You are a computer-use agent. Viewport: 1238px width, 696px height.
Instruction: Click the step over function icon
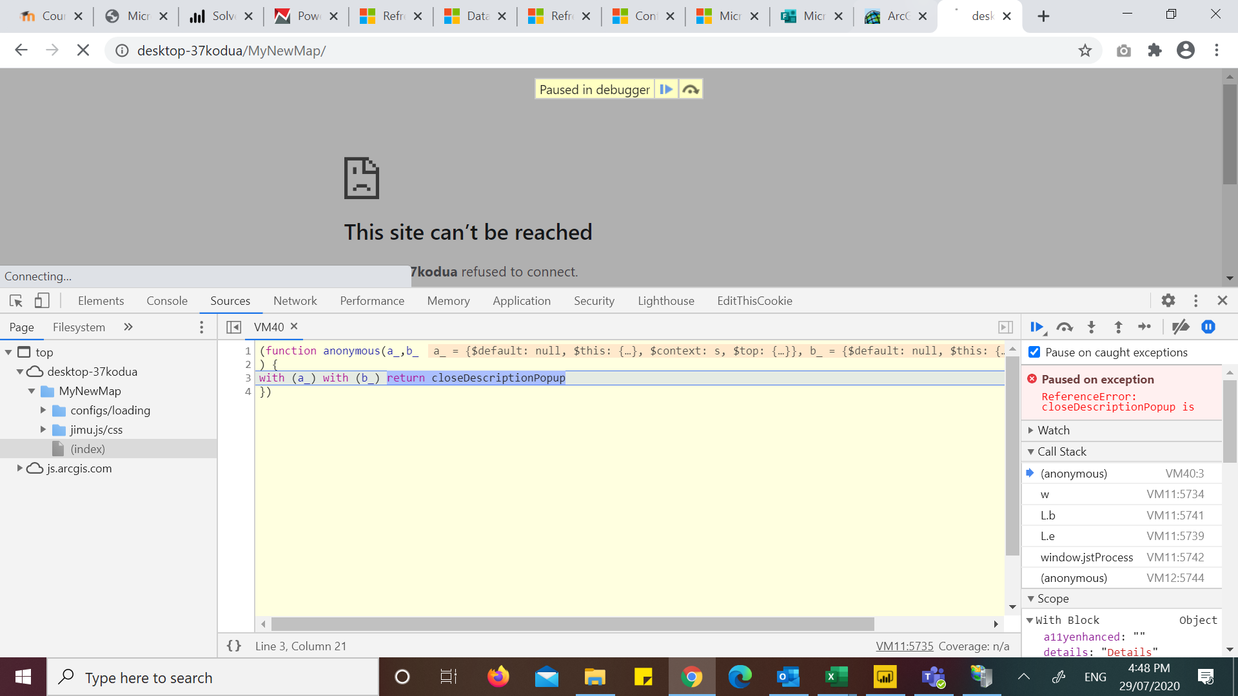coord(1065,327)
